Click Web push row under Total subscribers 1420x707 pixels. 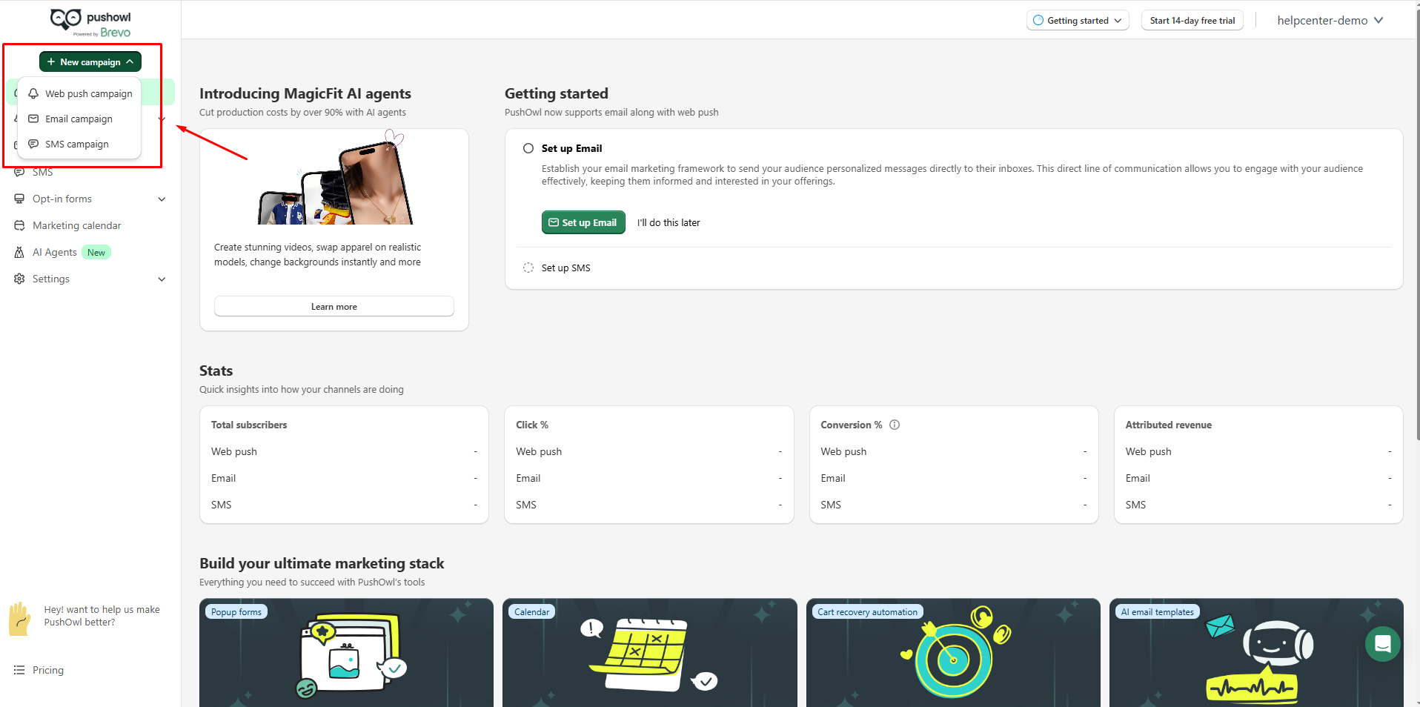coord(344,451)
